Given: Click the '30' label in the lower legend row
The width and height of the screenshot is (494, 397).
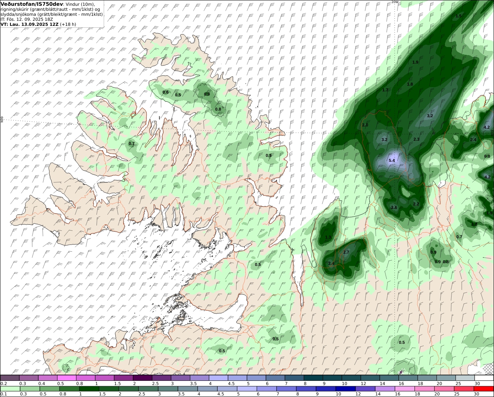Looking at the screenshot, I should click(477, 394).
